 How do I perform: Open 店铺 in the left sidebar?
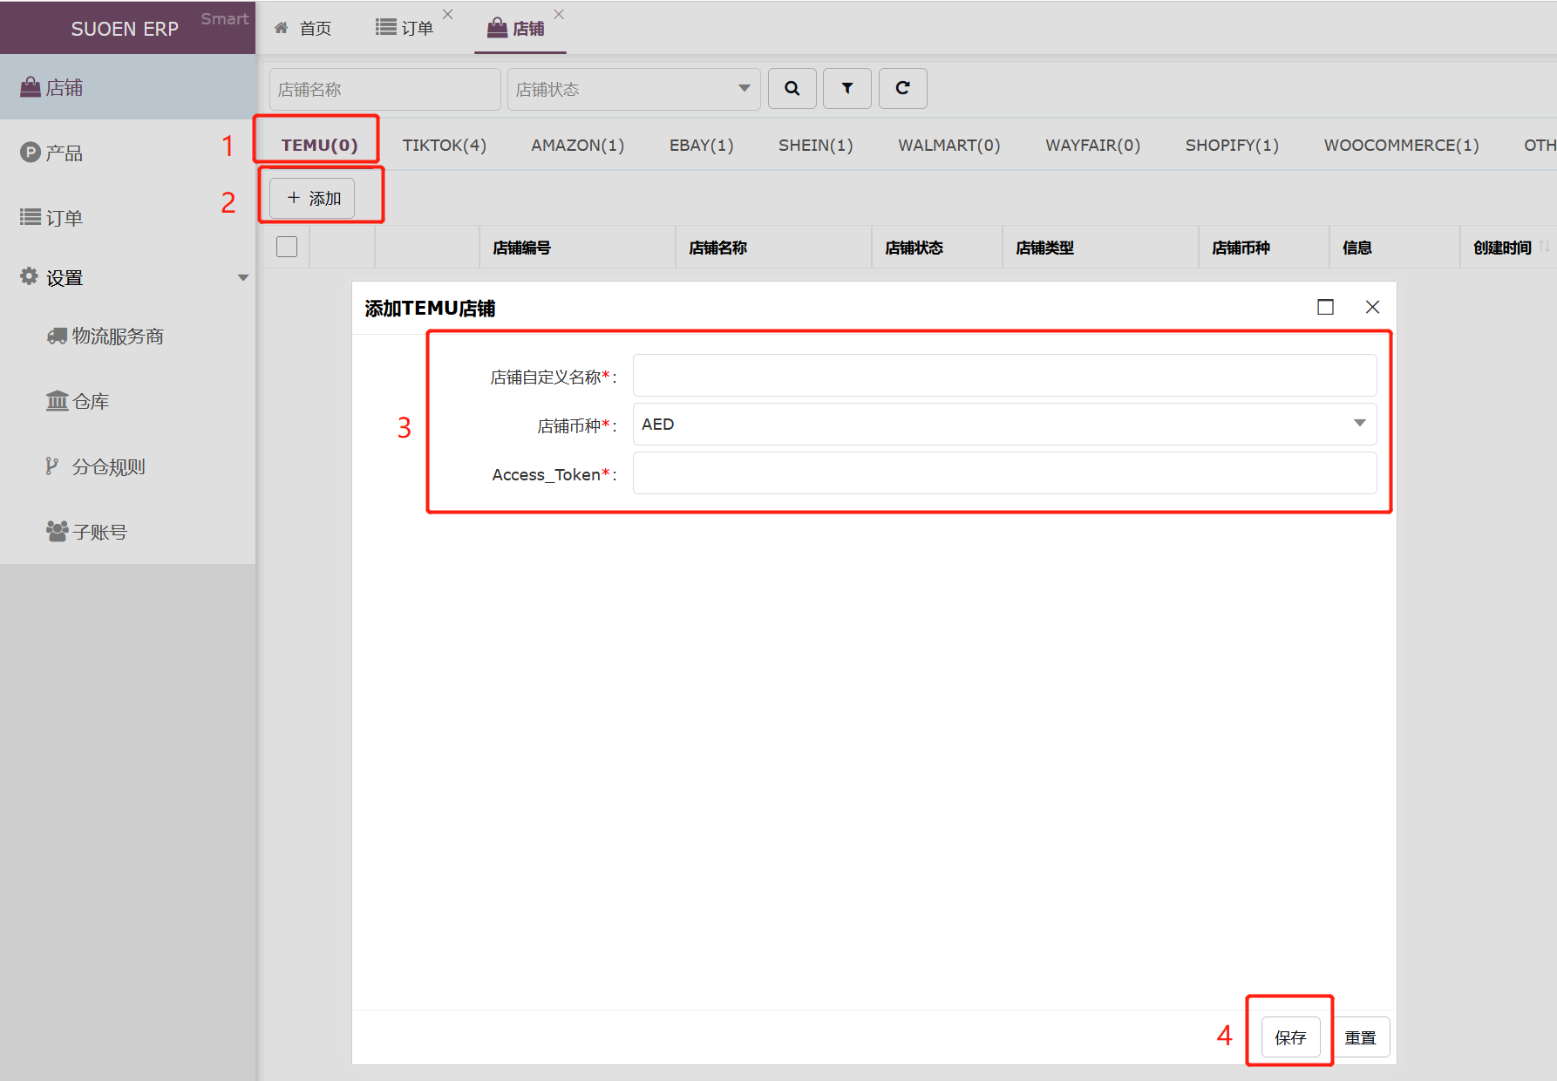(127, 87)
